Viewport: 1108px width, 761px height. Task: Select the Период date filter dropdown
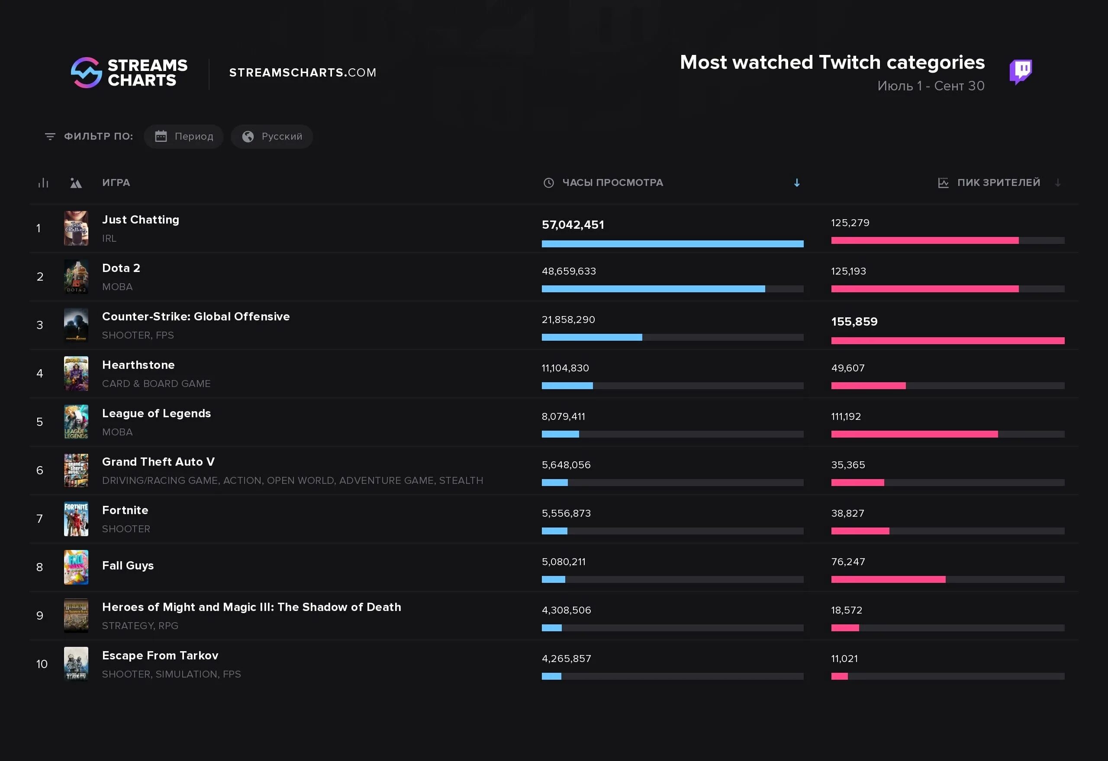(x=184, y=136)
